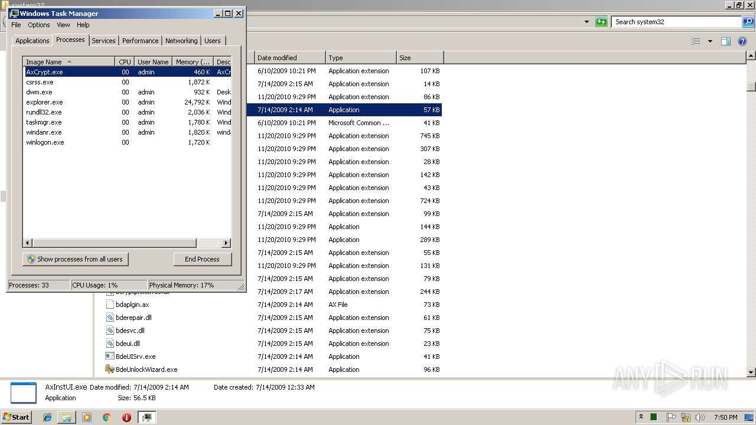The image size is (756, 425).
Task: Sort processes by User Name column
Action: pos(153,62)
